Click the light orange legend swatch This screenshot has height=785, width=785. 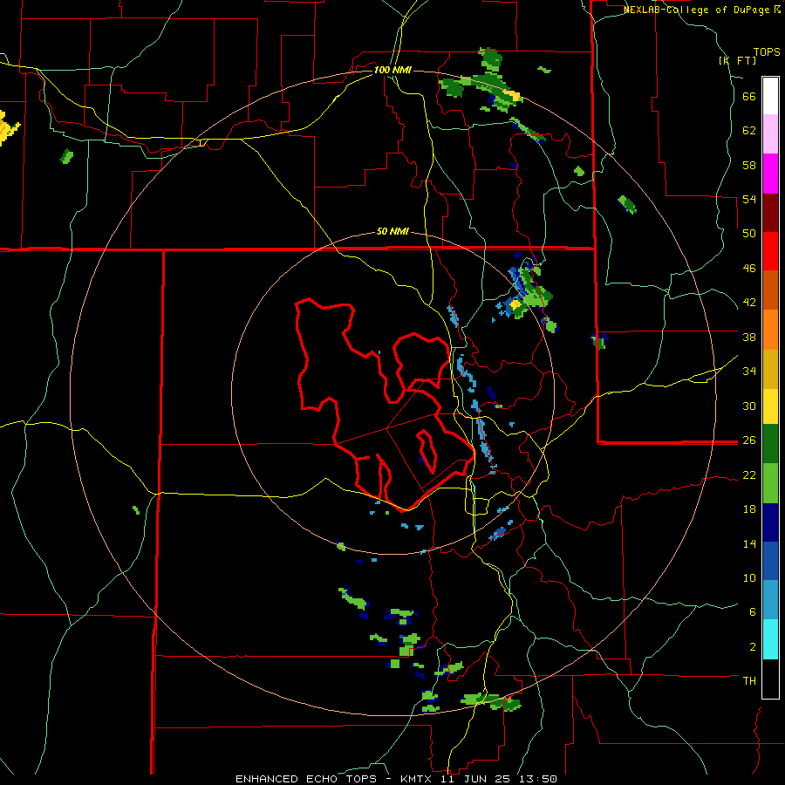click(770, 330)
